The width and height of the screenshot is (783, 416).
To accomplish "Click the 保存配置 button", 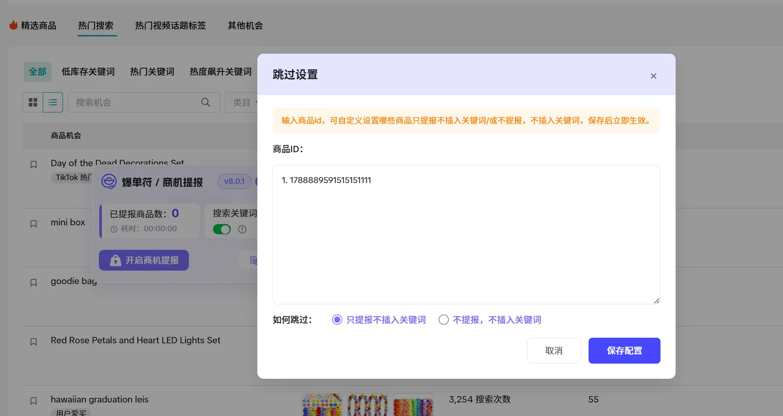I will [624, 351].
